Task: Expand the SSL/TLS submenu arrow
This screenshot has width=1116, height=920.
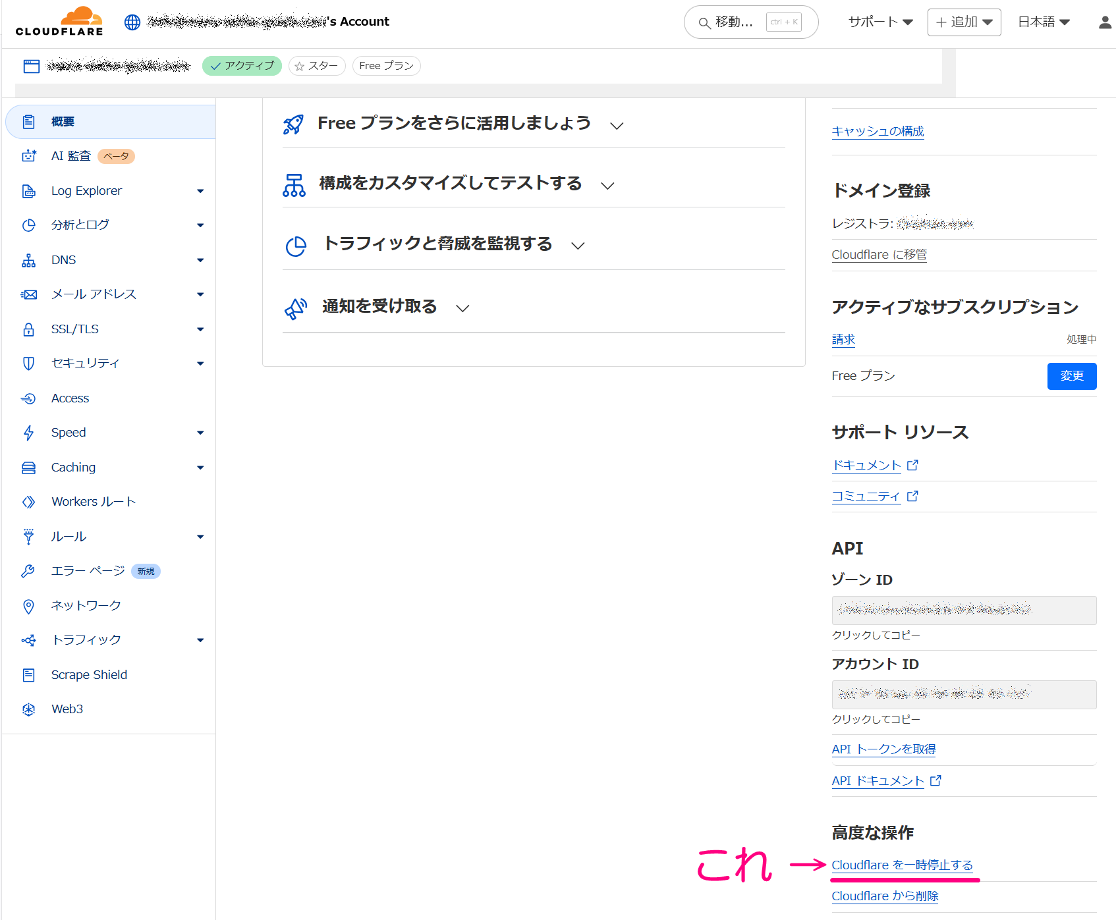Action: pos(200,329)
